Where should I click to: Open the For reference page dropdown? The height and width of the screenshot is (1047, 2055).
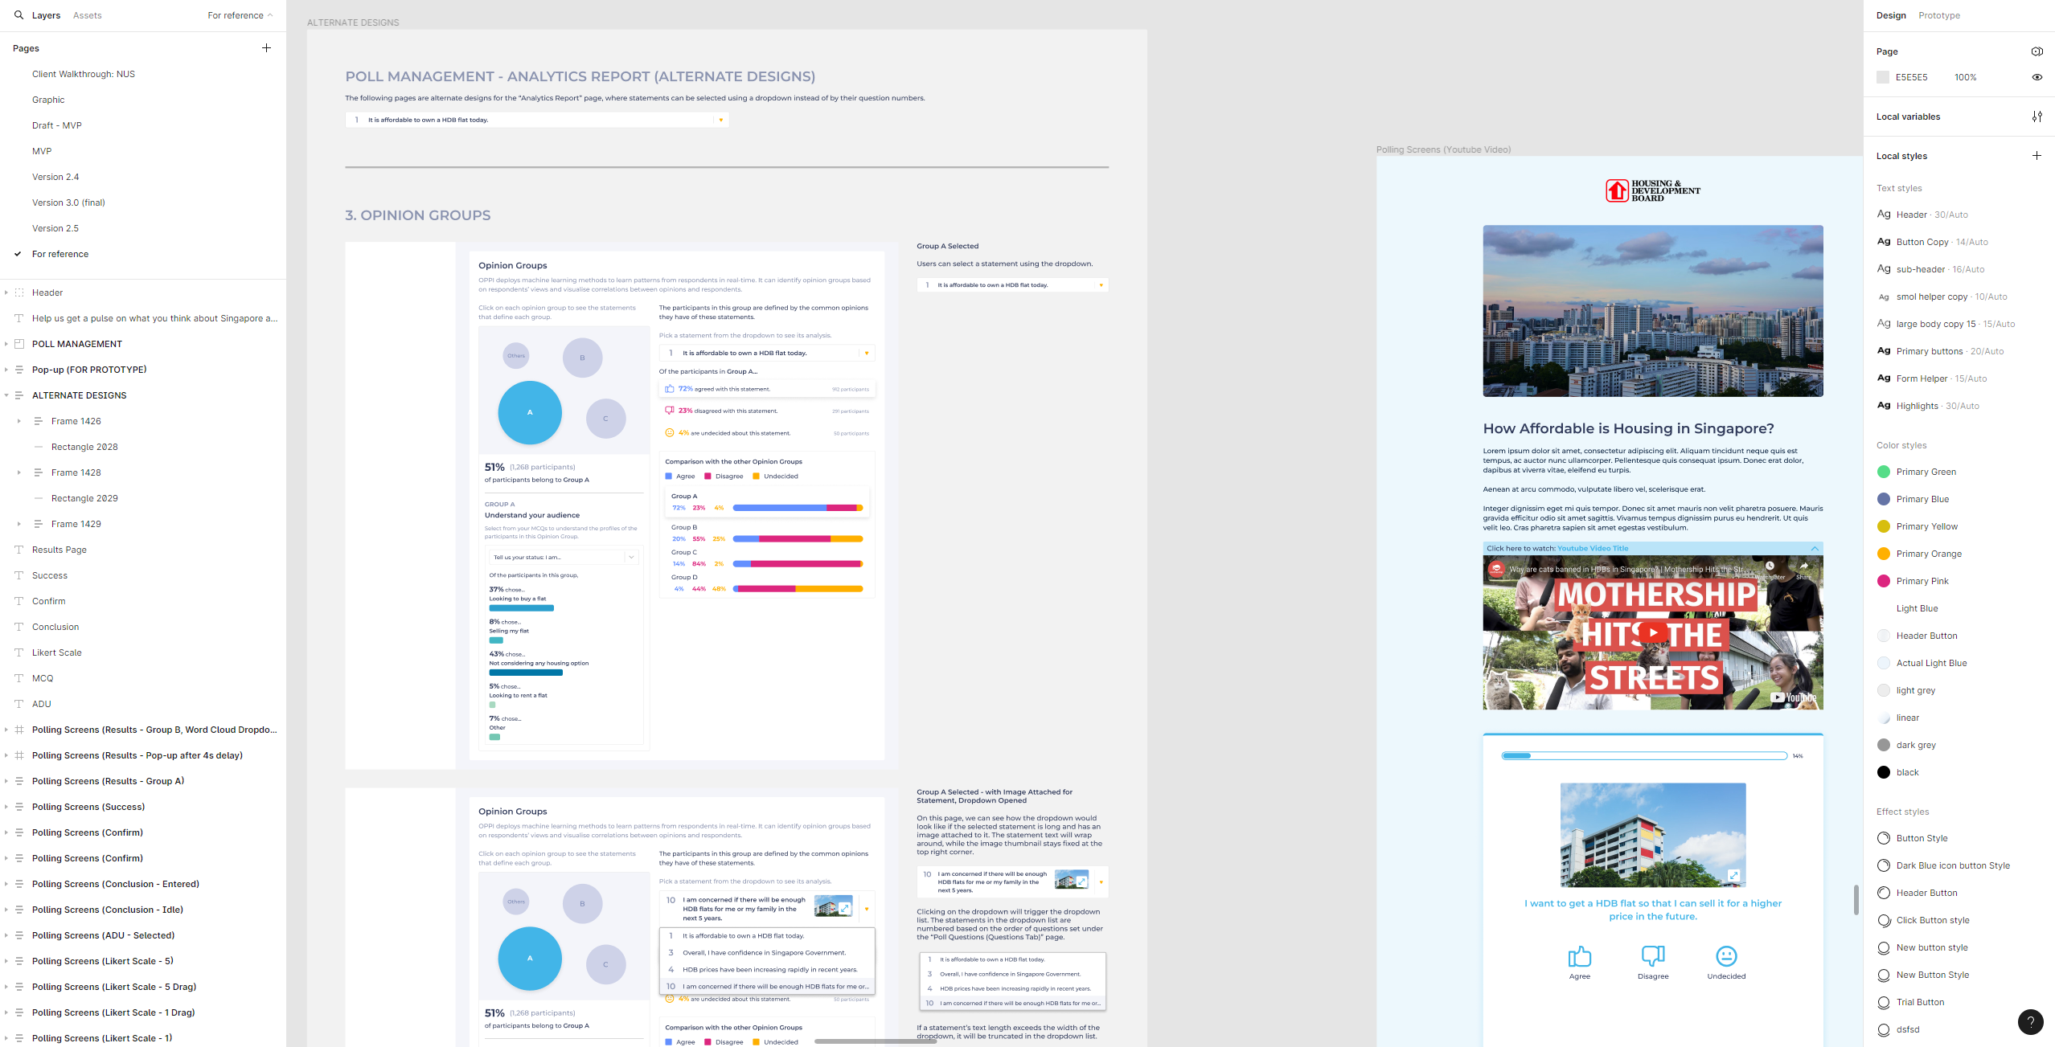point(240,15)
